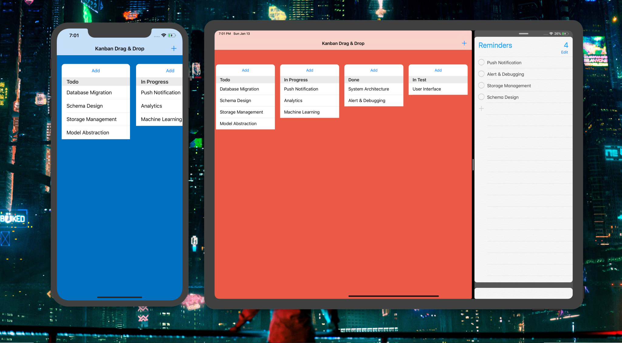Mark the Schema Design reminder complete
The image size is (622, 343).
coord(481,97)
